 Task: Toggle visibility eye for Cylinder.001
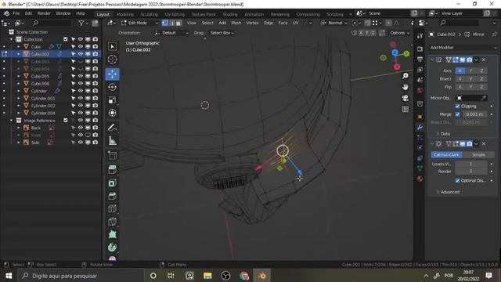81,98
